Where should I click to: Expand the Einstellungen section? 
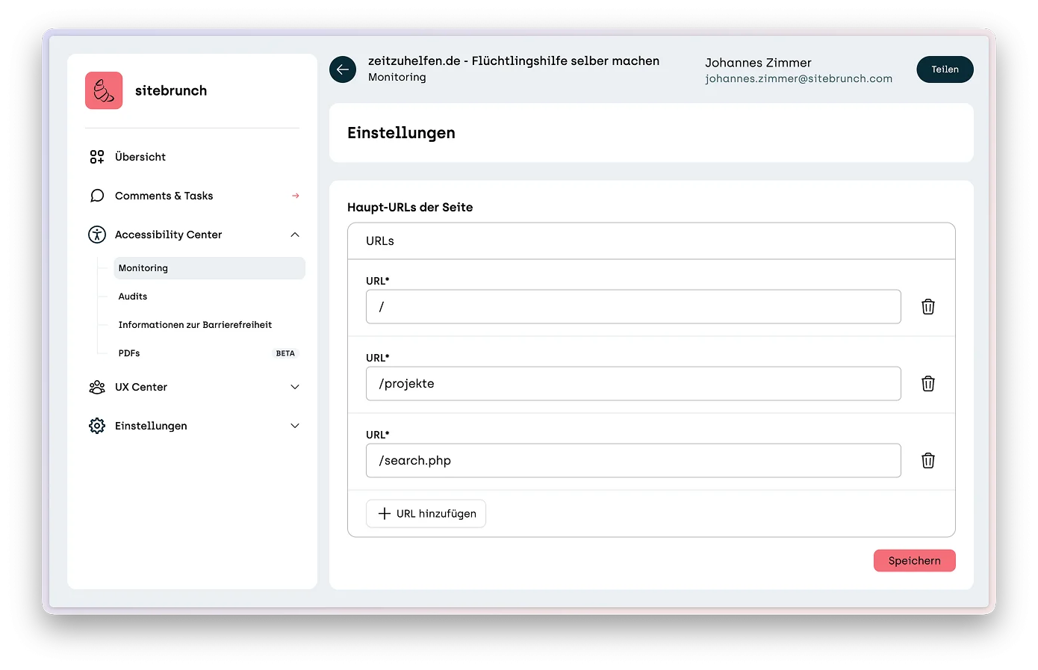click(x=295, y=425)
